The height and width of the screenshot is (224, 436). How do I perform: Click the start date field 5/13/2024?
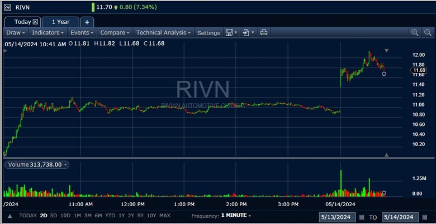(x=338, y=217)
